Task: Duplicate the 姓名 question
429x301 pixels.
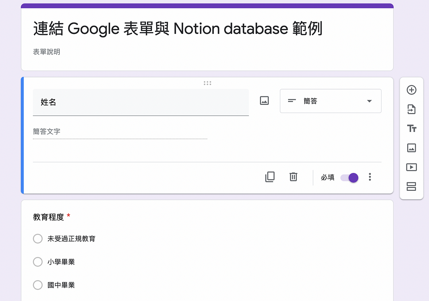Action: [x=270, y=177]
